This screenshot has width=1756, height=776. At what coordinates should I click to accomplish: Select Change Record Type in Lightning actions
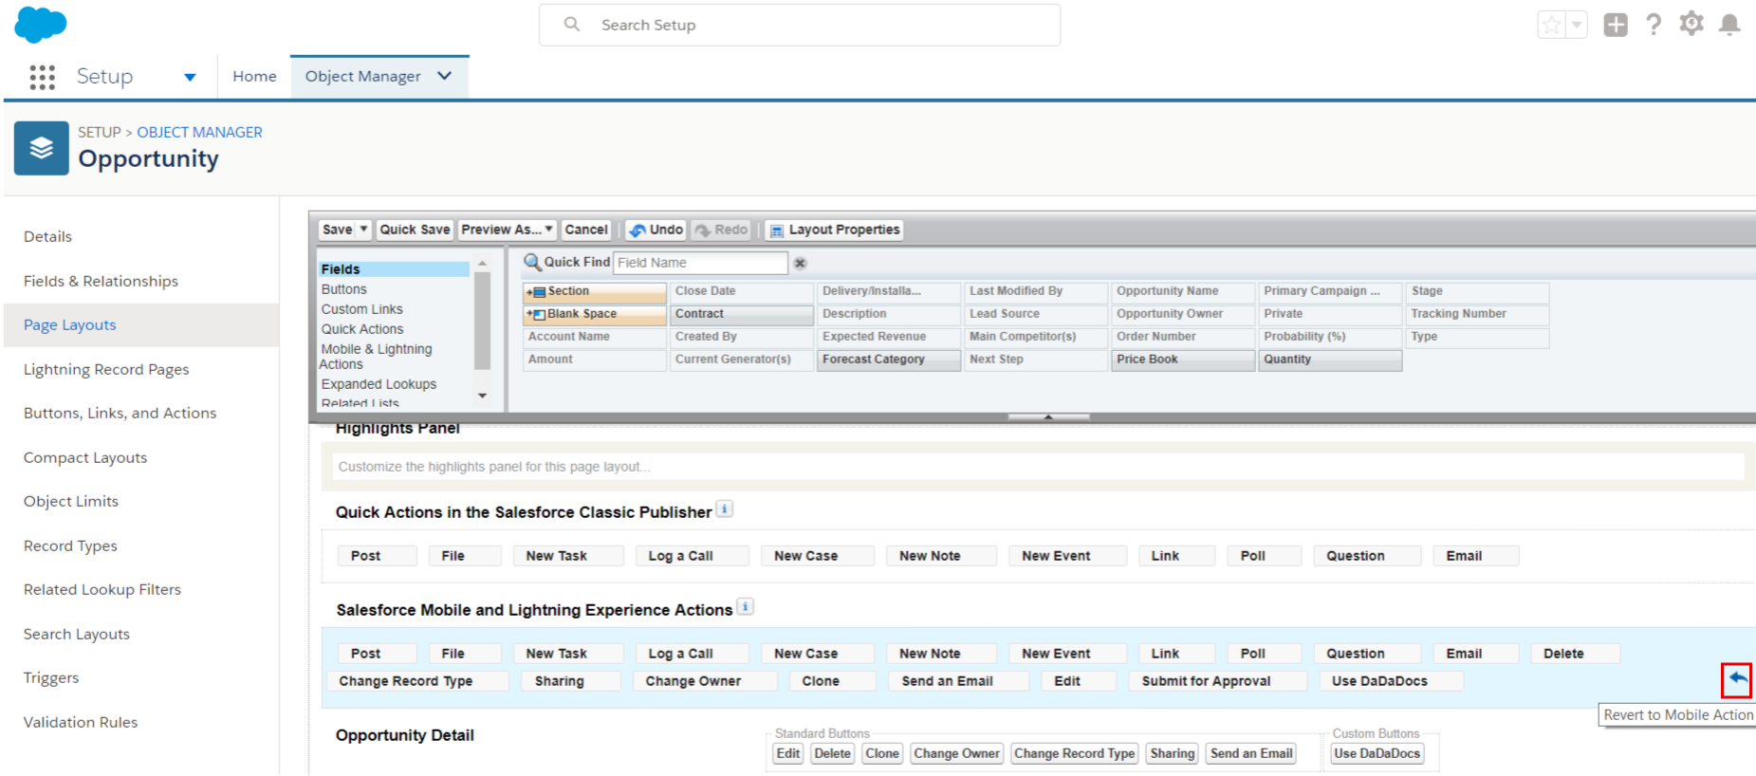[x=417, y=681]
